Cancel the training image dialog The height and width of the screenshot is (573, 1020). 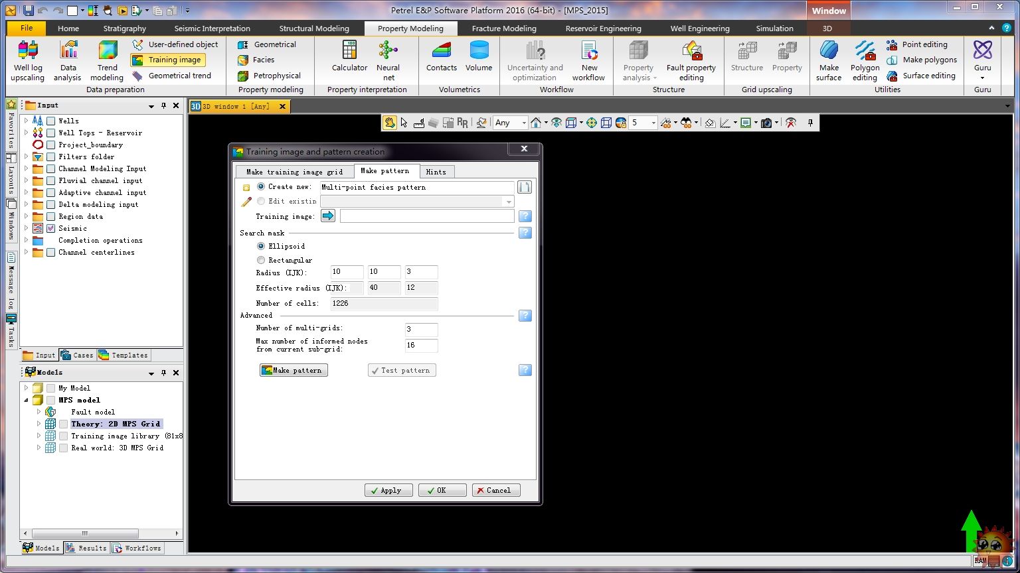(496, 490)
